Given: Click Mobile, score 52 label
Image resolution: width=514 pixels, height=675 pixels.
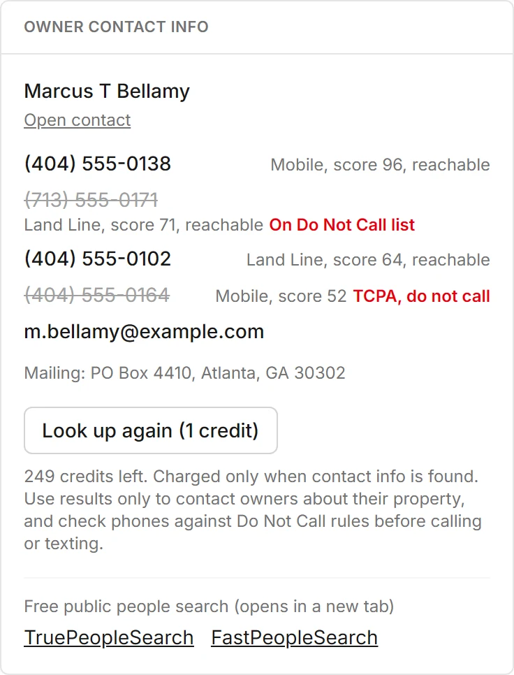Looking at the screenshot, I should pos(281,296).
